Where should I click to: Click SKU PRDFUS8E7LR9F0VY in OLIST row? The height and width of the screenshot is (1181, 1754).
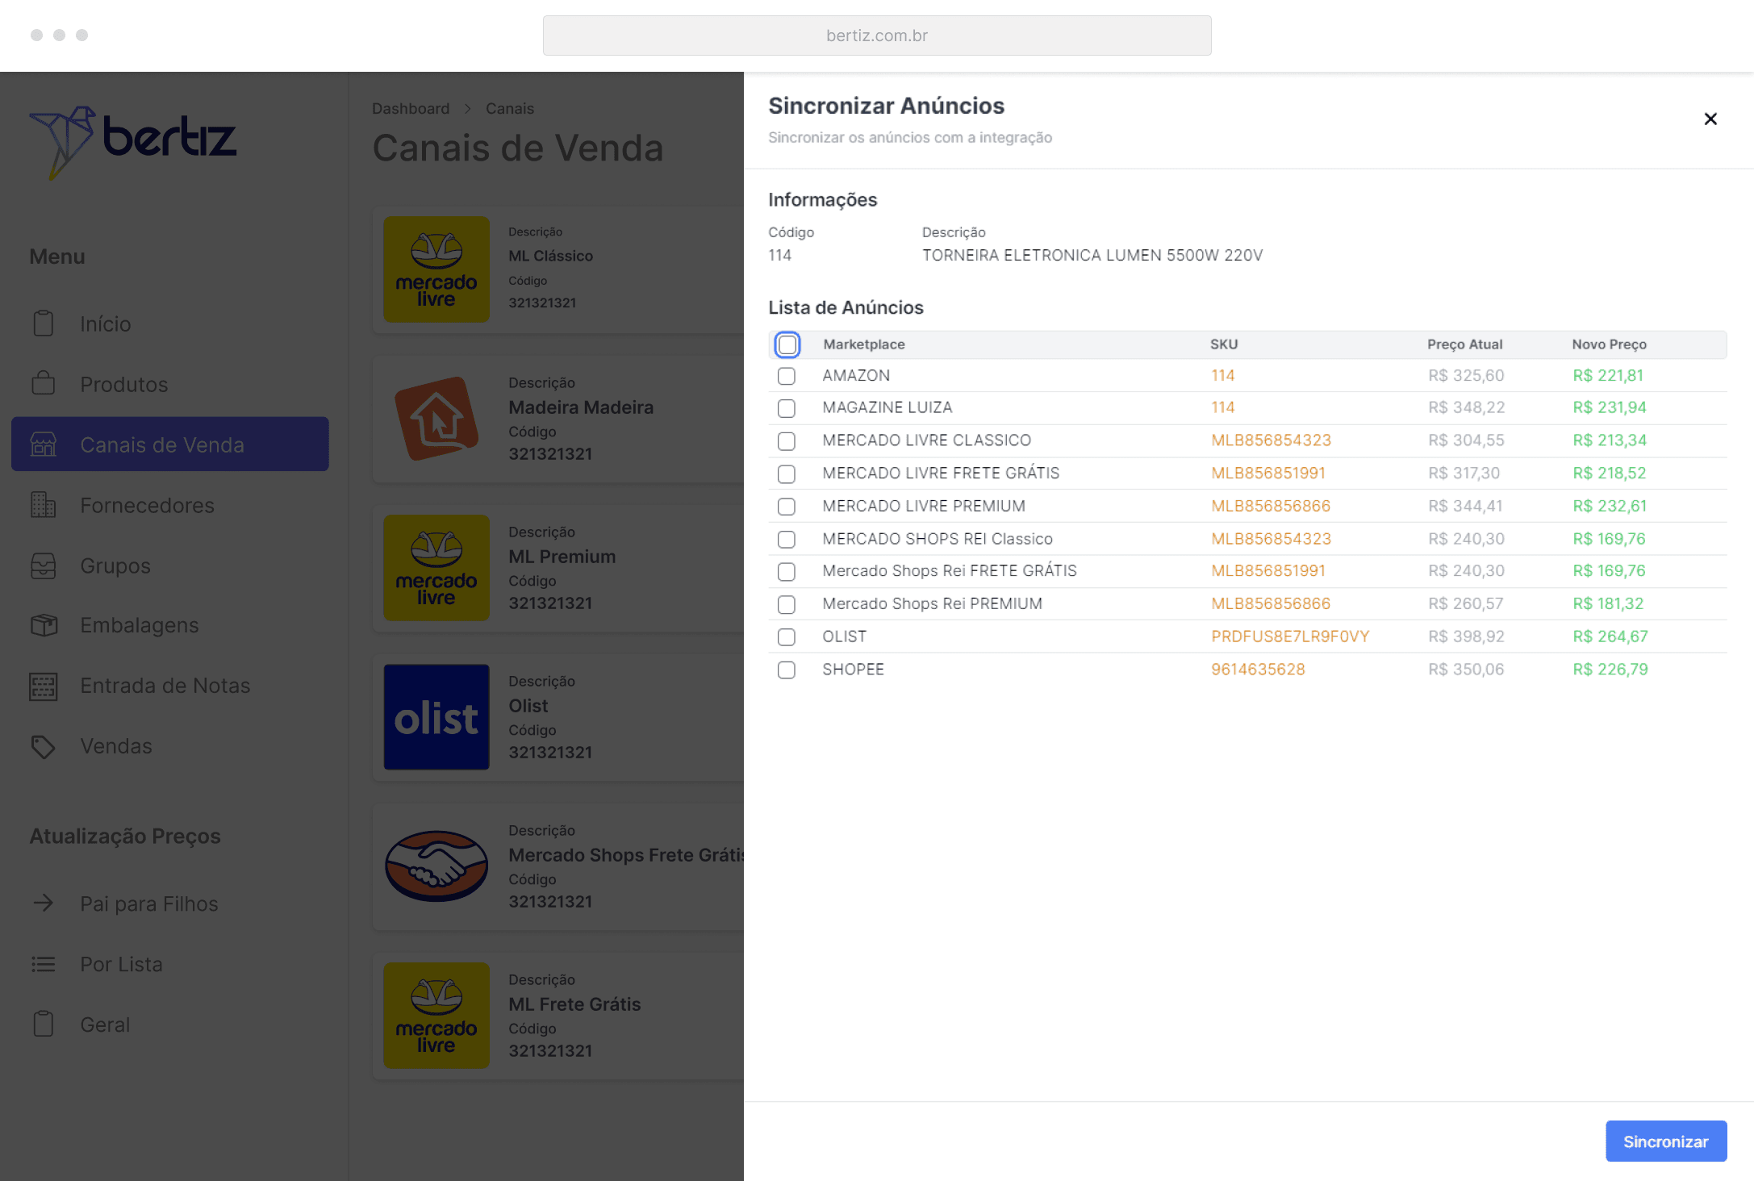click(1290, 636)
